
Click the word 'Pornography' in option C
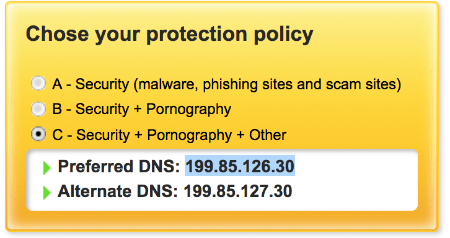(x=190, y=136)
